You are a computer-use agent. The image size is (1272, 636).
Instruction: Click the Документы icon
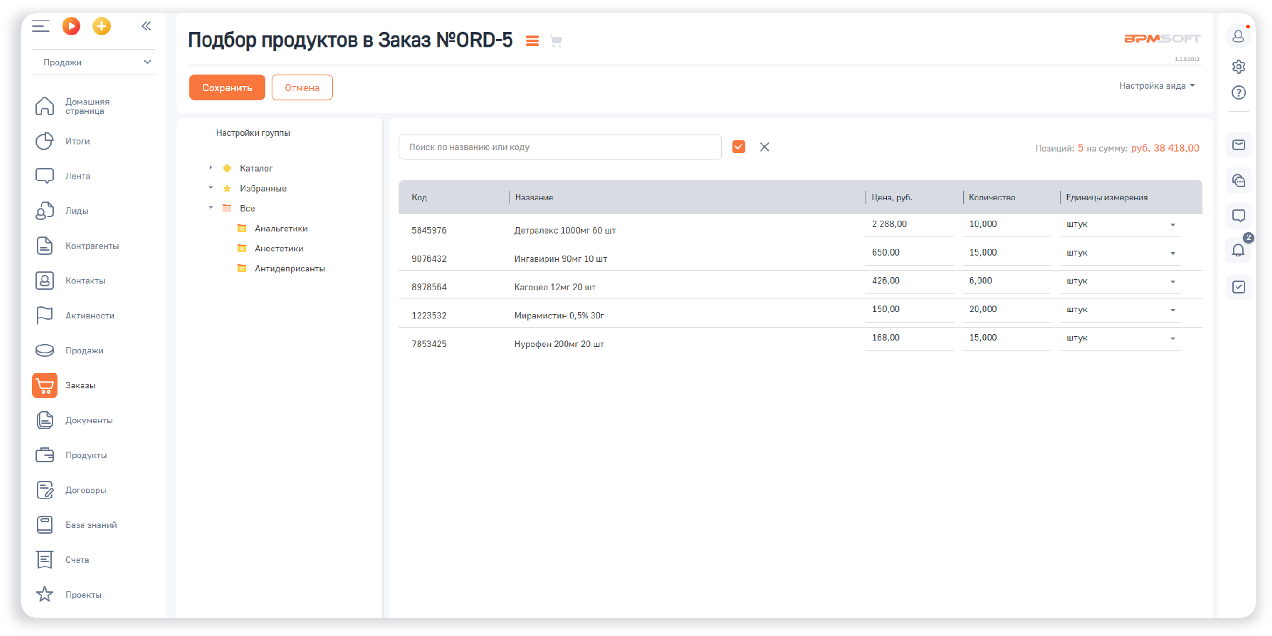[x=44, y=421]
